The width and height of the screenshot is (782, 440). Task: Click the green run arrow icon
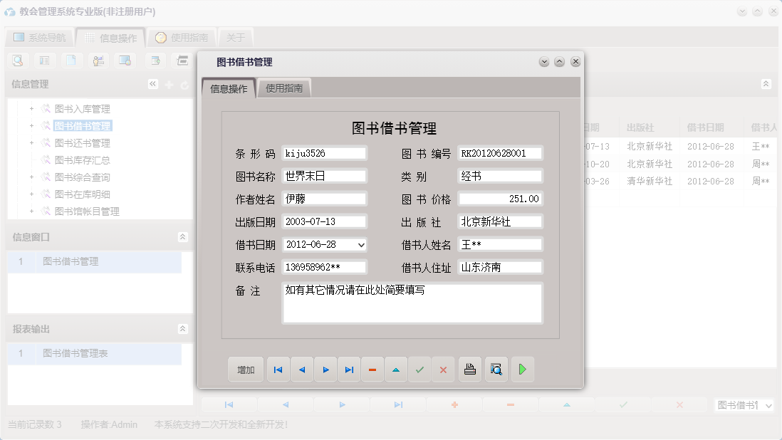tap(522, 370)
